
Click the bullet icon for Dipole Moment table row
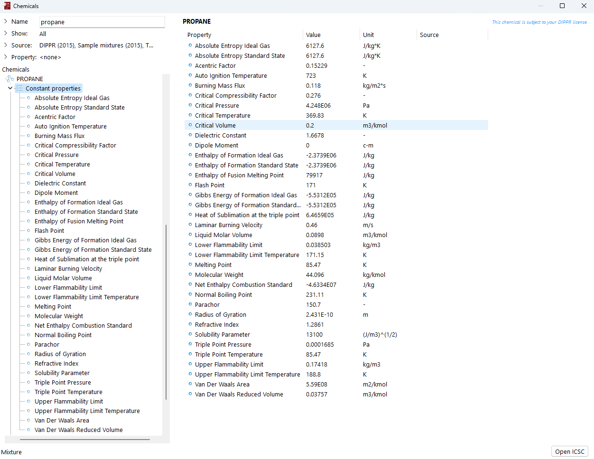point(190,145)
